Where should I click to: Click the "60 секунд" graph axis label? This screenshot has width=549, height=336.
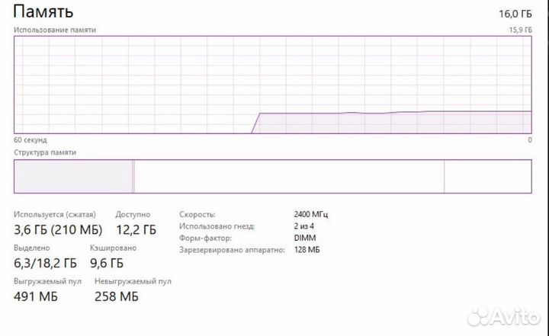pyautogui.click(x=30, y=140)
